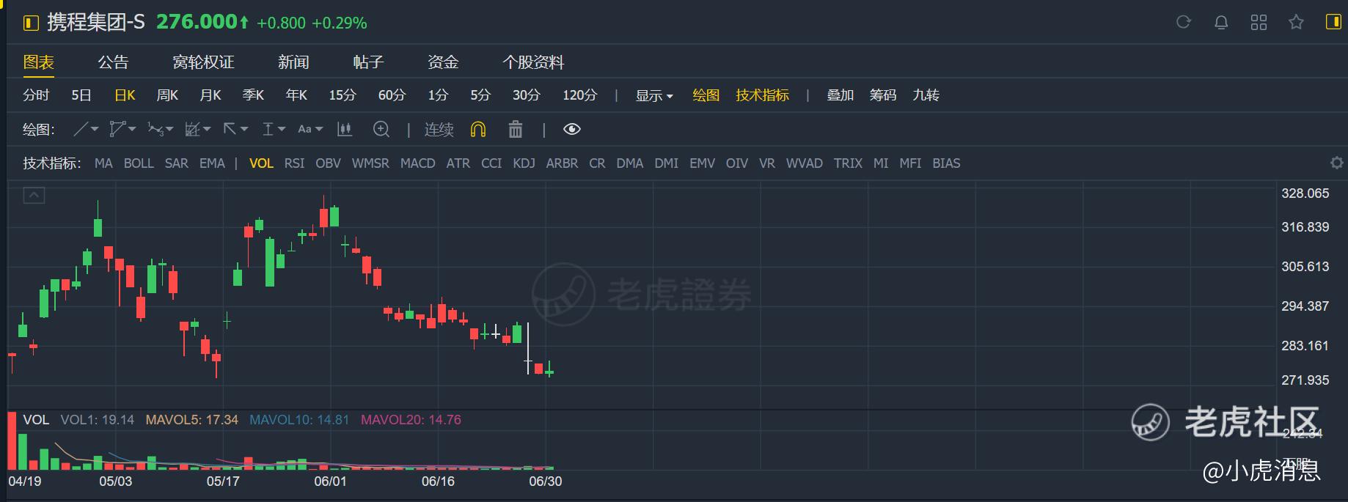The height and width of the screenshot is (502, 1348).
Task: Open the 窝轮权证 tab
Action: coord(203,62)
